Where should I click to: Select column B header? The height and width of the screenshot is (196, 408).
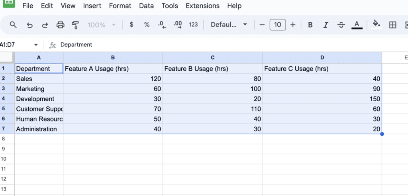113,58
